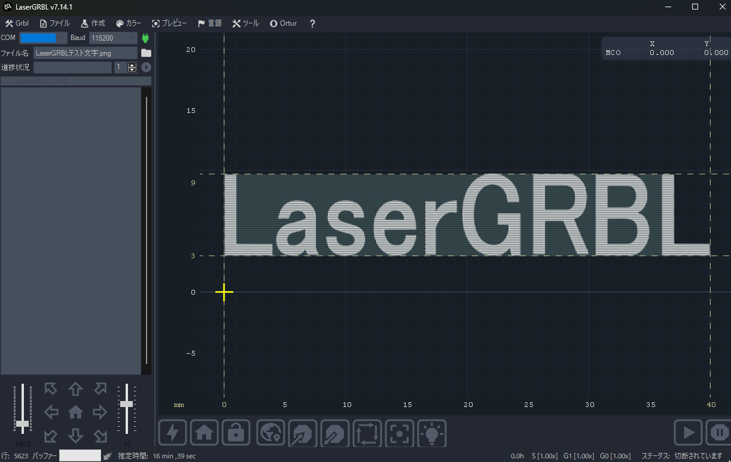Click the set zero globe-pin button
Screen dimensions: 731x462
pyautogui.click(x=270, y=433)
